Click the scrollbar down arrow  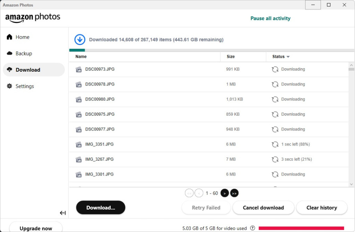(x=352, y=184)
